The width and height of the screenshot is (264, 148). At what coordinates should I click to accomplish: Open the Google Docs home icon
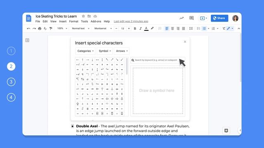28,18
